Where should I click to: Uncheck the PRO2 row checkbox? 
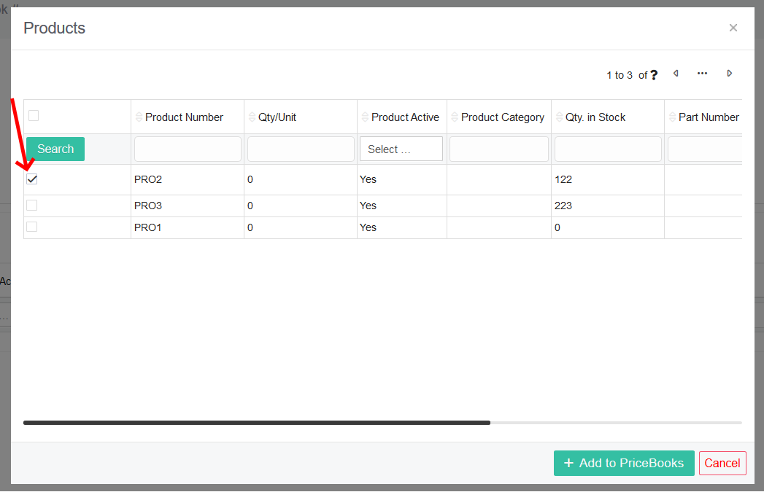click(x=31, y=179)
